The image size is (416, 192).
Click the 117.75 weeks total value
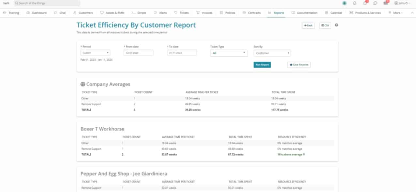(x=280, y=110)
